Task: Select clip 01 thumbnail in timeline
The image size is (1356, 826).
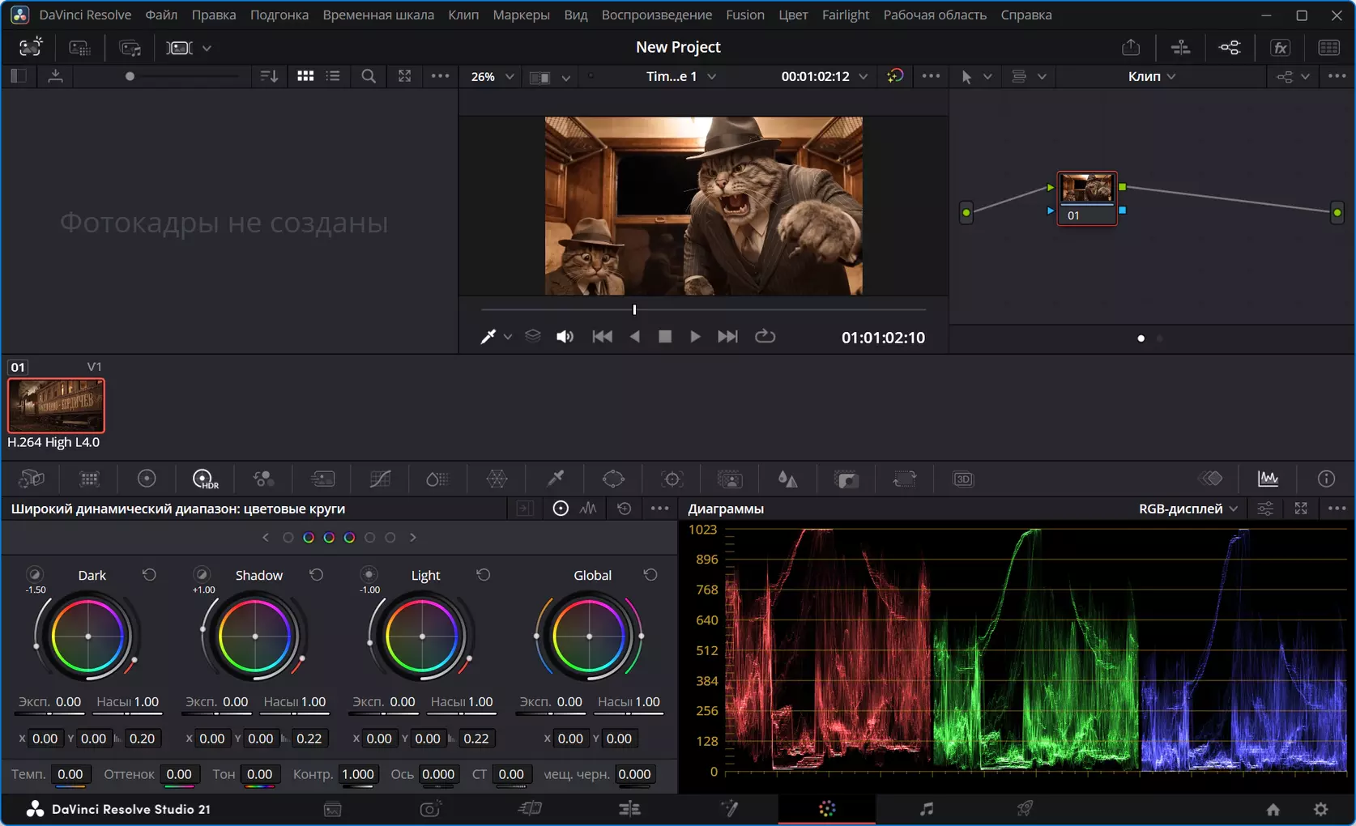Action: coord(56,405)
